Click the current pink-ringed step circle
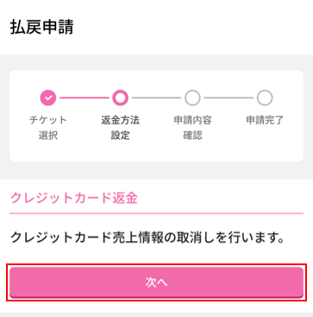This screenshot has width=313, height=317. 120,98
